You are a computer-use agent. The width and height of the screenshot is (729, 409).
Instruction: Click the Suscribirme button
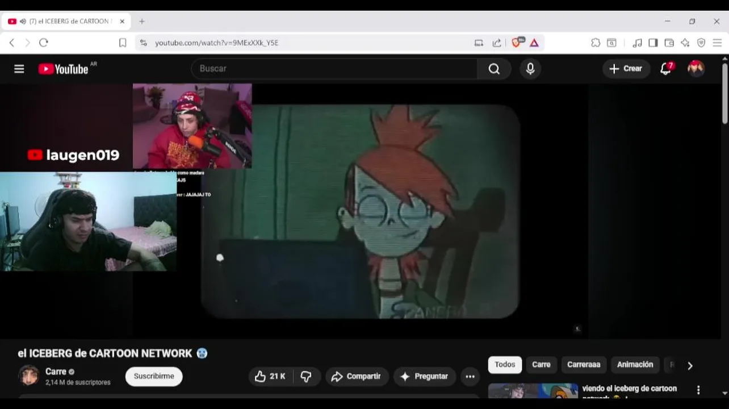point(154,376)
